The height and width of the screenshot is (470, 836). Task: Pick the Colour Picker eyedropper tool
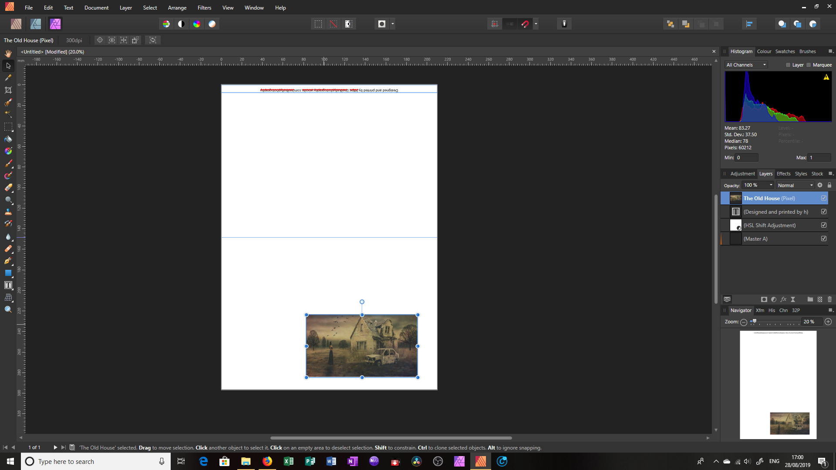tap(8, 78)
